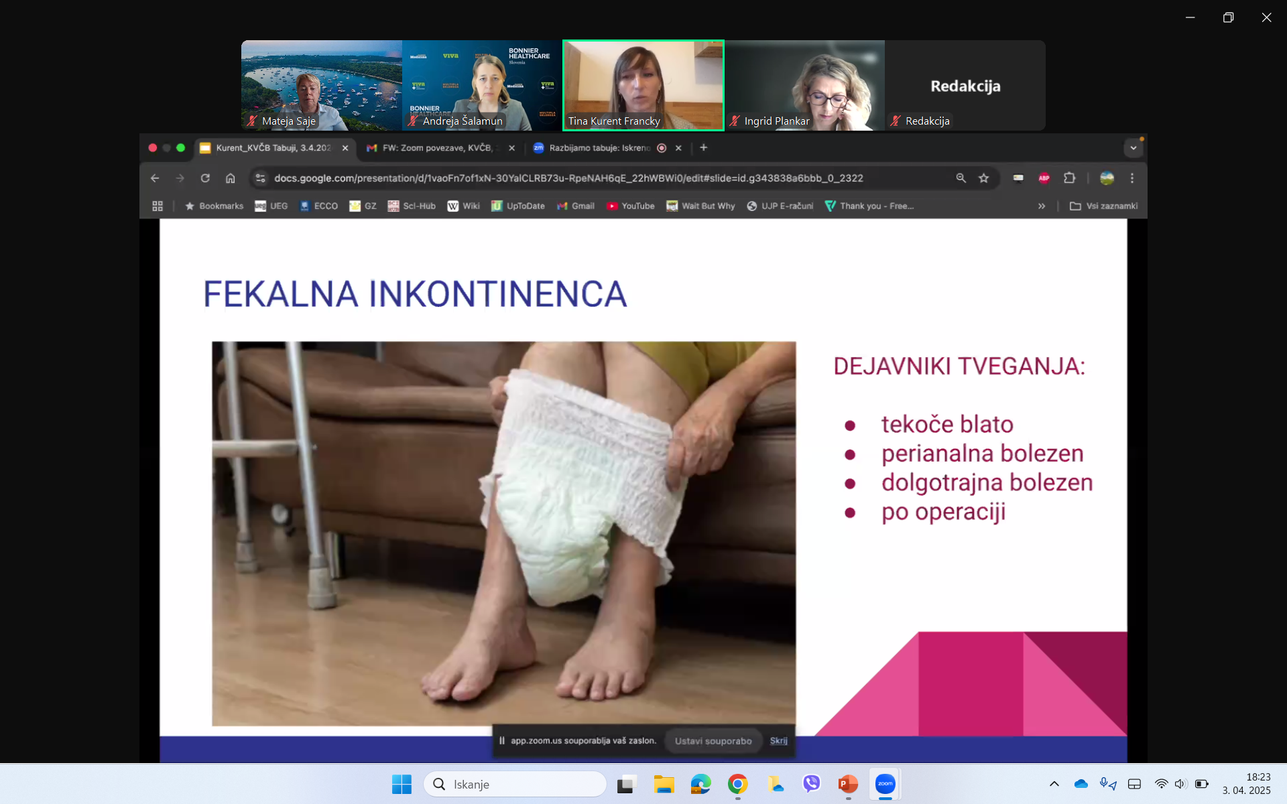Toggle the volume icon in the system tray
The width and height of the screenshot is (1287, 804).
point(1180,784)
